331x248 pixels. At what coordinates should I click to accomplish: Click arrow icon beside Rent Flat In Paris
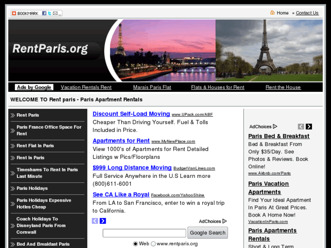(x=13, y=146)
